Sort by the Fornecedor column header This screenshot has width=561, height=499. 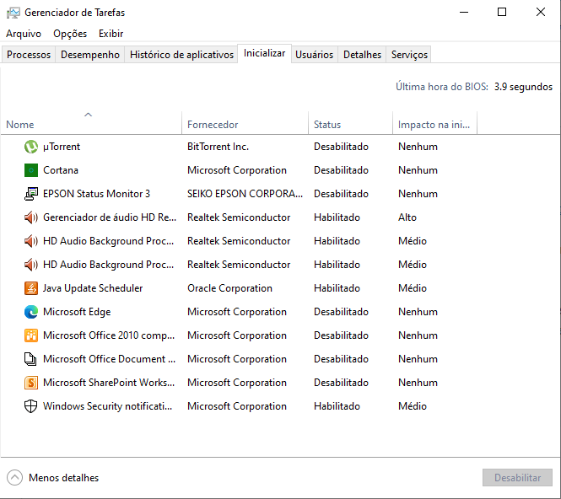245,122
